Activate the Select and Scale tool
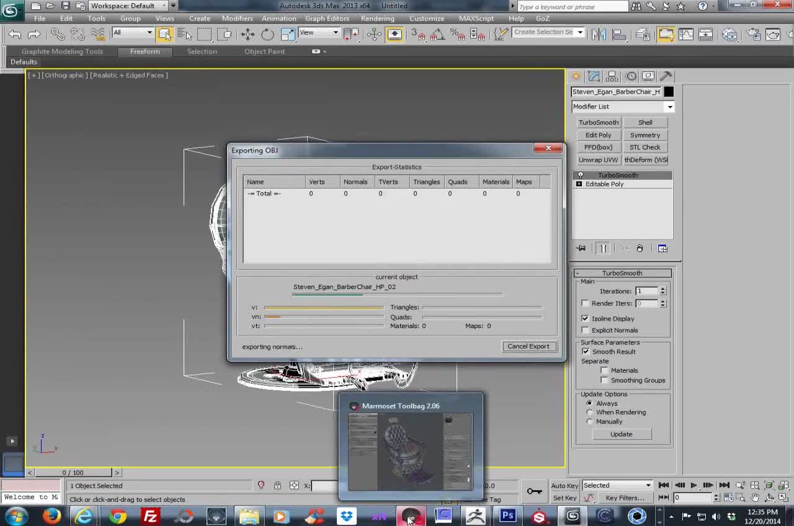 [288, 34]
